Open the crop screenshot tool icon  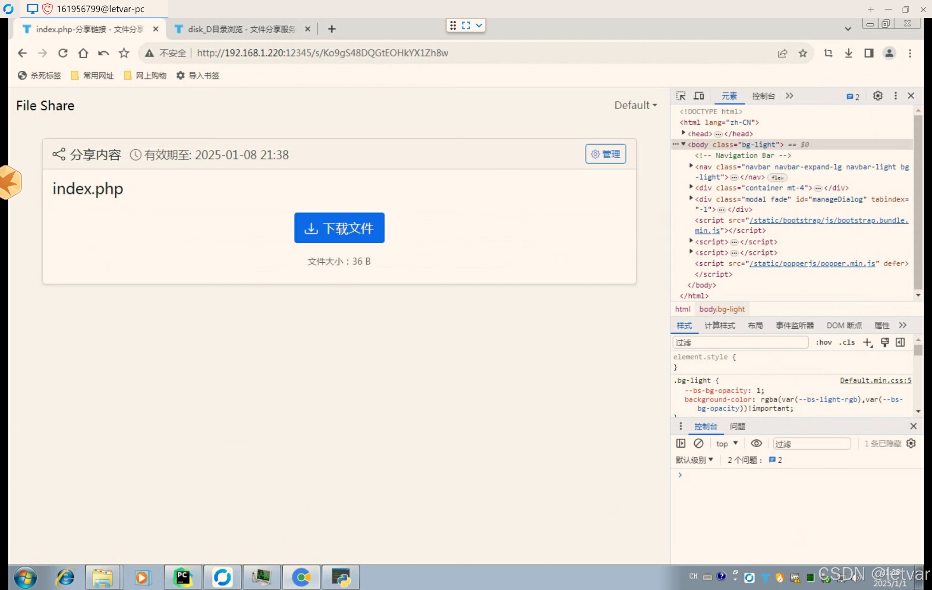(828, 53)
